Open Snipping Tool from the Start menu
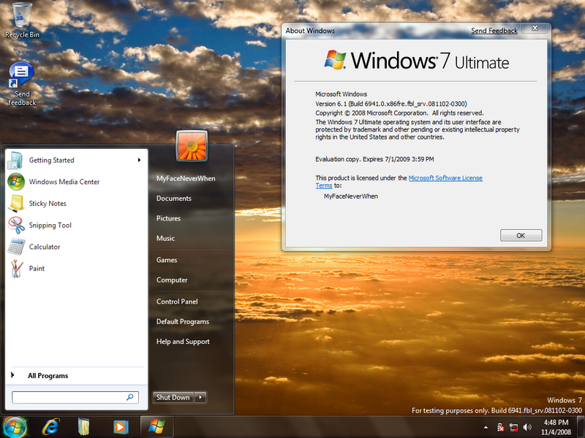 (50, 226)
